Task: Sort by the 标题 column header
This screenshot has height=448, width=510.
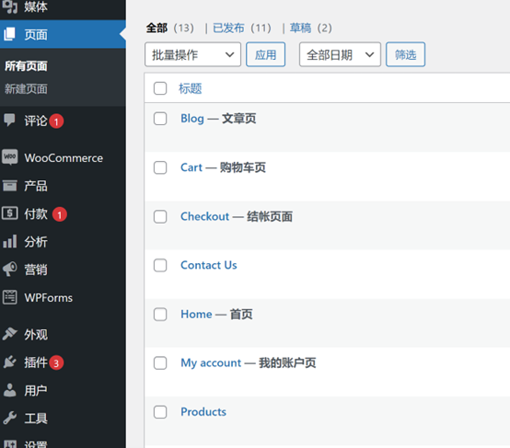Action: pyautogui.click(x=191, y=88)
